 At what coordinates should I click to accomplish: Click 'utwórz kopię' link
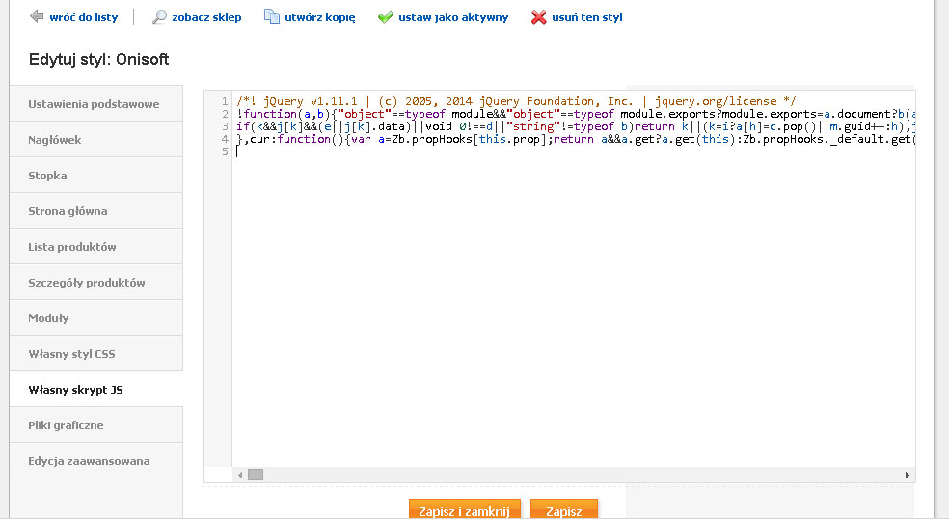[x=319, y=17]
